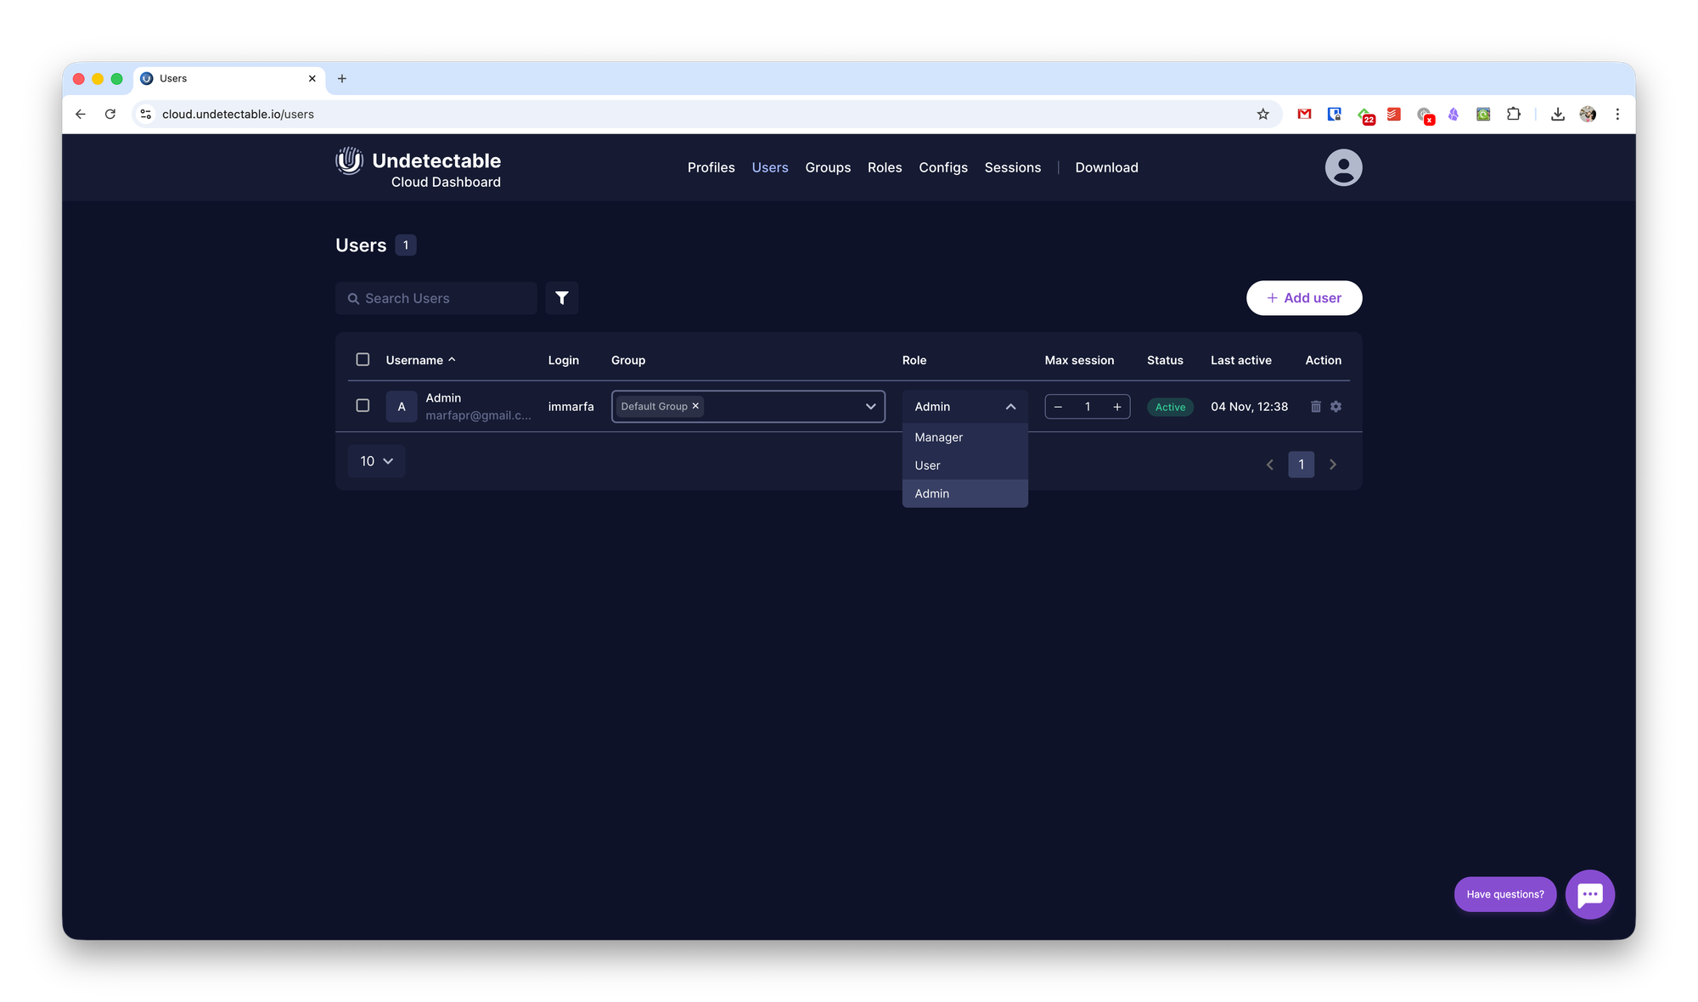
Task: Open user settings gear icon in Action column
Action: [1335, 407]
